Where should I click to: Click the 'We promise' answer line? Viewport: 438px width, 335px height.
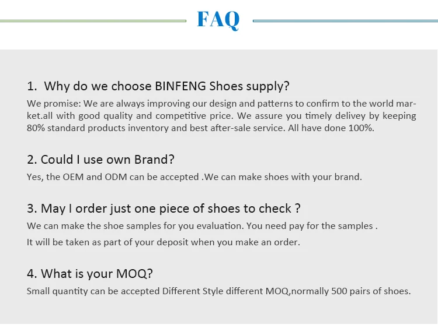221,103
